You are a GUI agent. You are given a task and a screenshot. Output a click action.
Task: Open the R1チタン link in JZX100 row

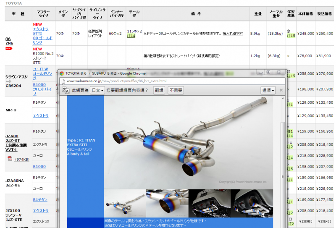point(40,200)
